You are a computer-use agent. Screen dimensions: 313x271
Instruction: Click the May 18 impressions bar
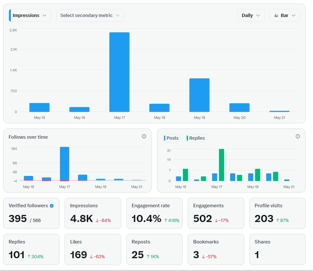(159, 108)
